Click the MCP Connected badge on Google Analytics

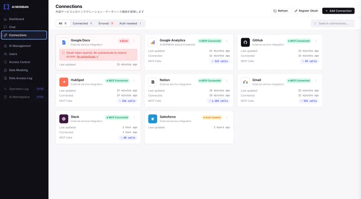(210, 41)
